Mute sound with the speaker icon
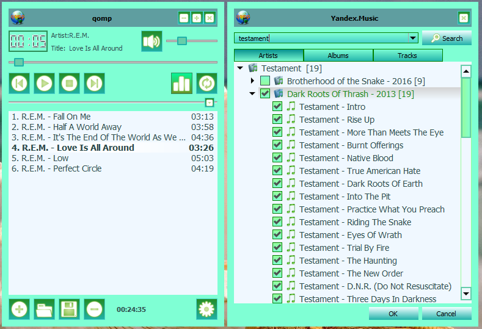This screenshot has height=329, width=482. click(x=152, y=41)
